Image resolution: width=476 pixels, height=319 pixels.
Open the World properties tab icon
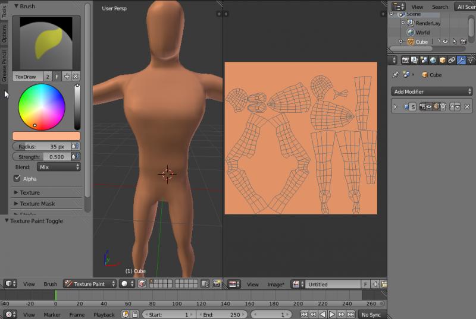point(433,60)
